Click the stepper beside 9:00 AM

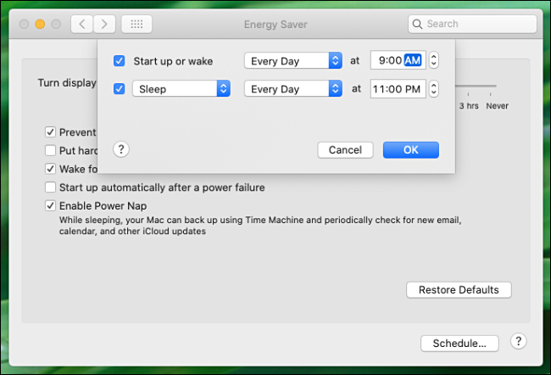[434, 60]
